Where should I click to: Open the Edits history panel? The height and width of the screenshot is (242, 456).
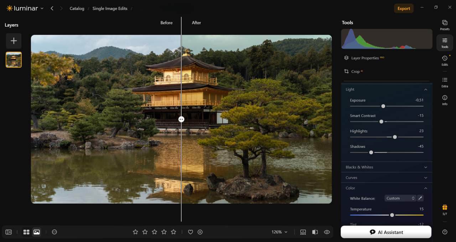coord(445,60)
